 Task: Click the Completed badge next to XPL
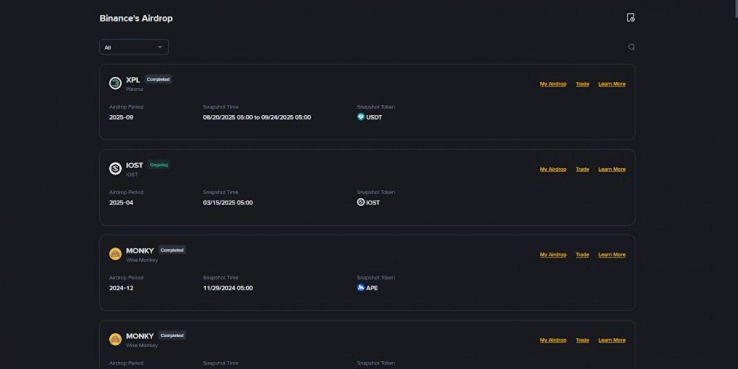click(x=158, y=79)
